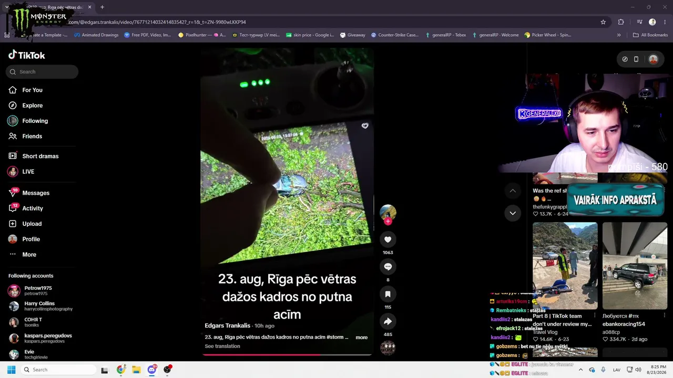Open Windows Start menu
This screenshot has width=673, height=378.
pos(11,370)
